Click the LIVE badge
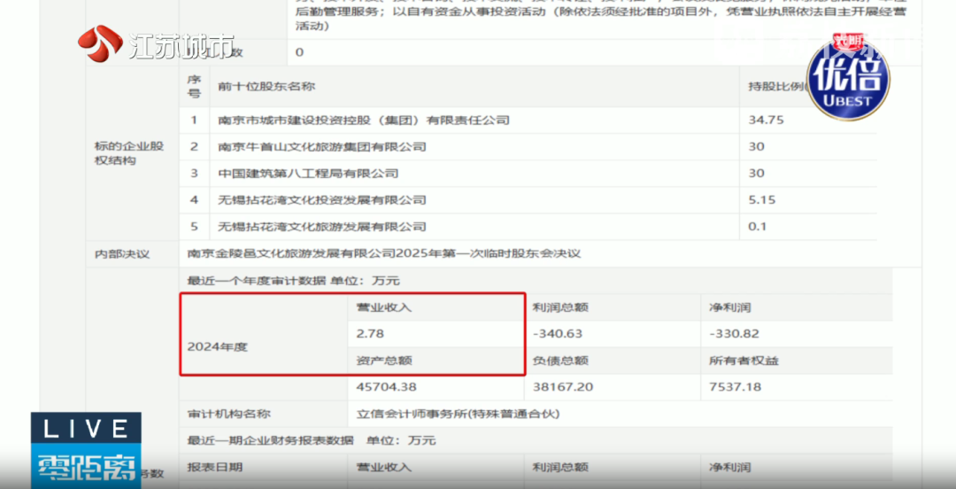This screenshot has height=489, width=956. [85, 429]
